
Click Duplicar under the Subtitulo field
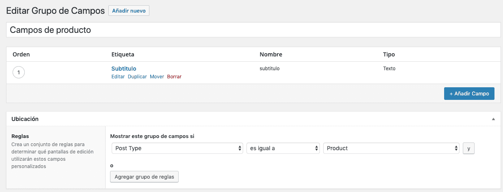pos(137,76)
